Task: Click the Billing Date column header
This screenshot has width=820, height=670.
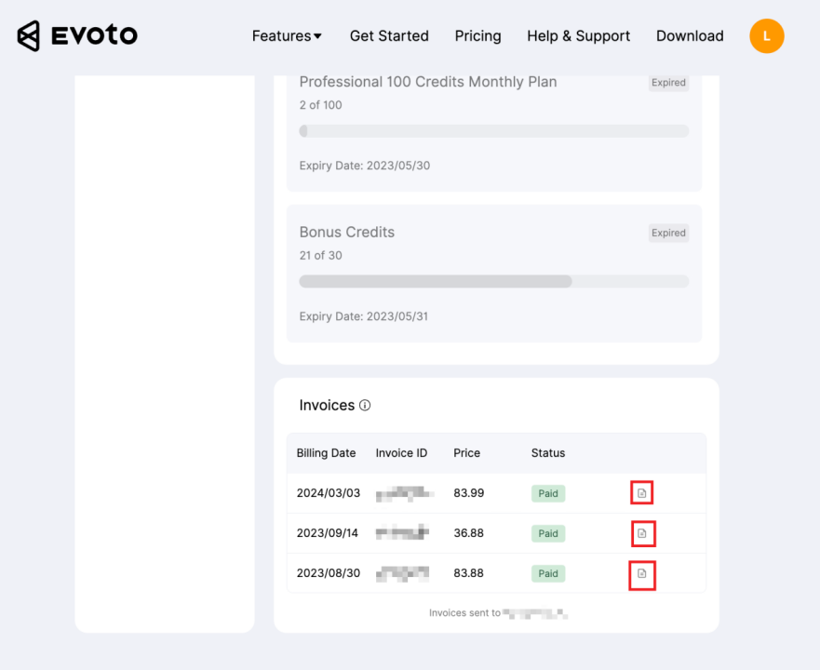Action: (326, 453)
